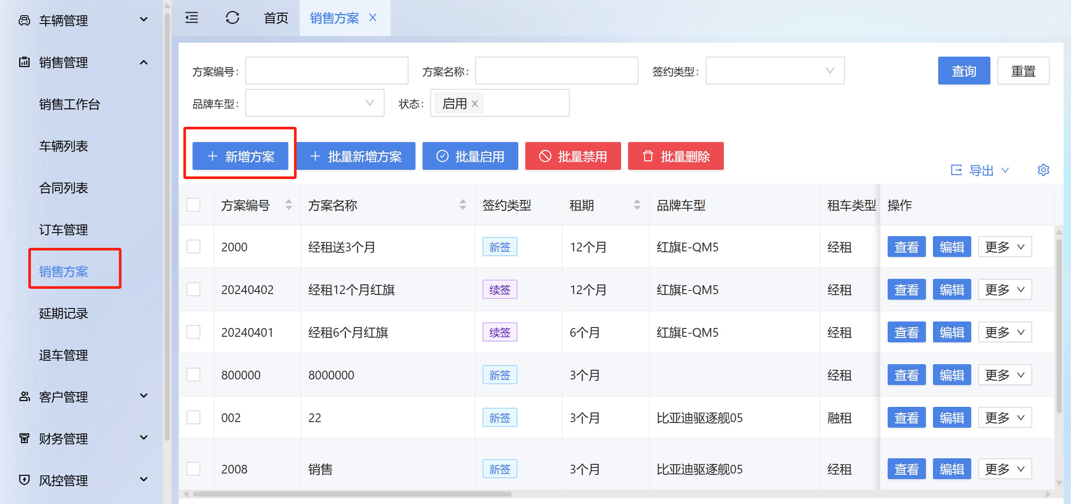Expand 更多 menu for plan 20240401
The image size is (1071, 504).
coord(1004,332)
